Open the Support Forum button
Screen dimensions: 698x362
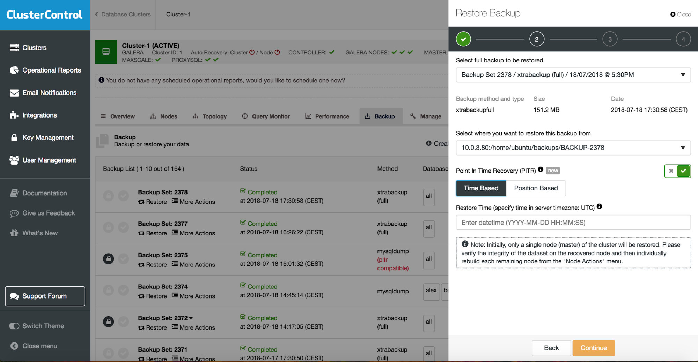click(x=45, y=296)
